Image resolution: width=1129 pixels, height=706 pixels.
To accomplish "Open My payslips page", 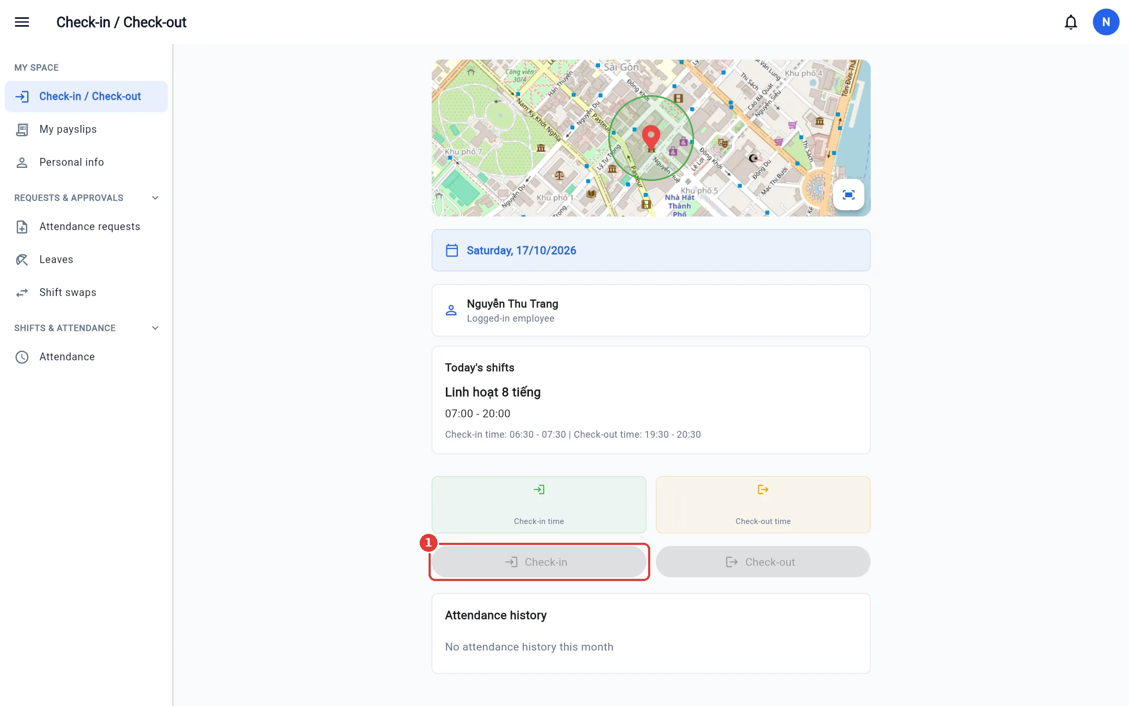I will click(x=86, y=129).
